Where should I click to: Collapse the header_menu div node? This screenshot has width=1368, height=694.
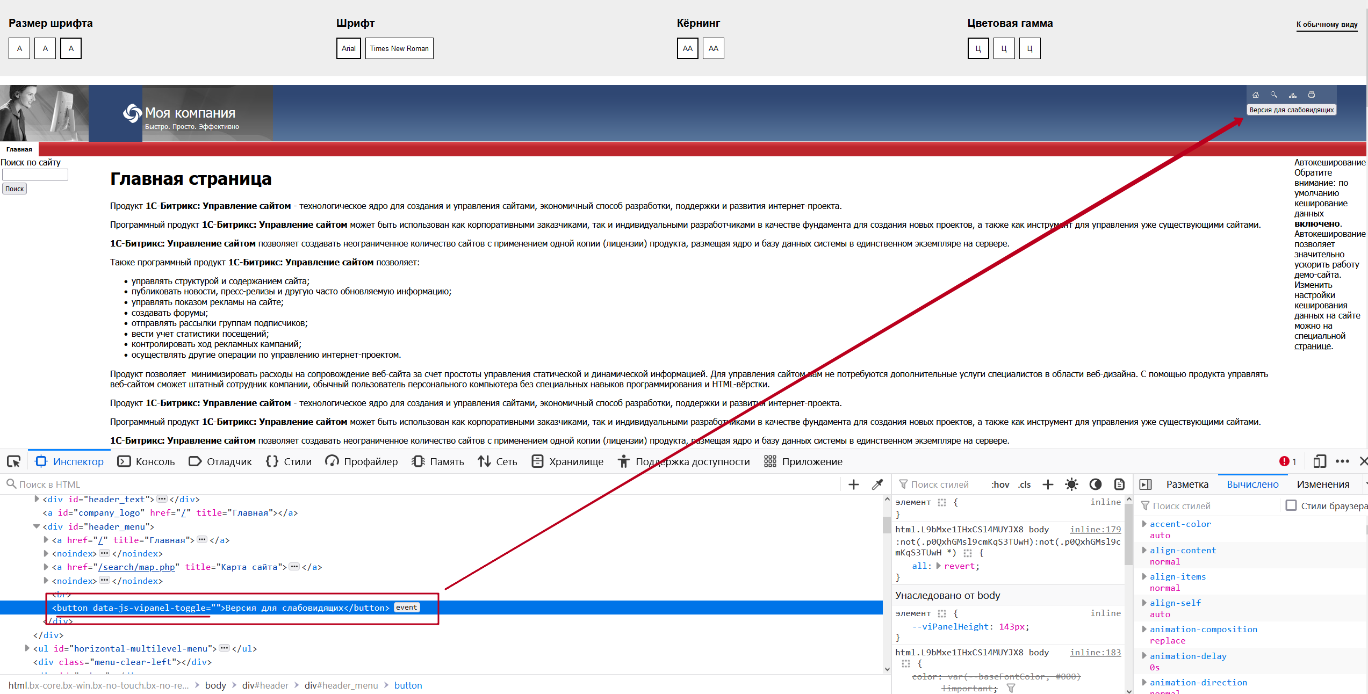click(37, 526)
